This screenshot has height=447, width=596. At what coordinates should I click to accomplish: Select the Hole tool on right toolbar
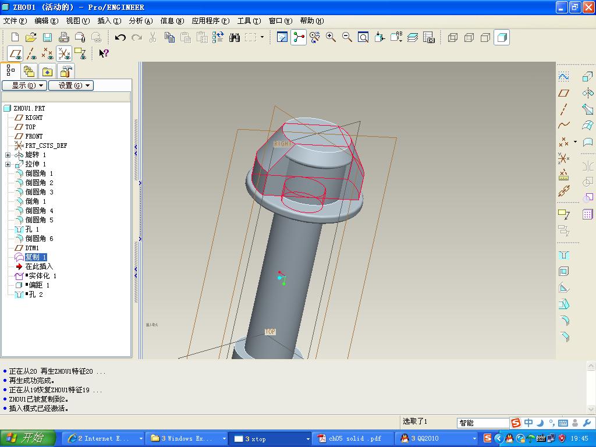563,256
